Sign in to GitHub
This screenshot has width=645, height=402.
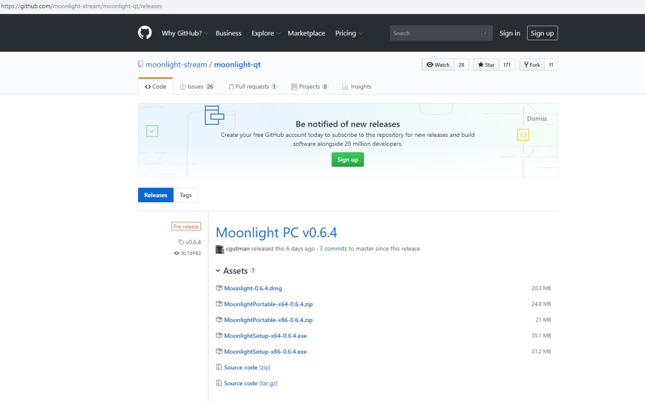(509, 33)
